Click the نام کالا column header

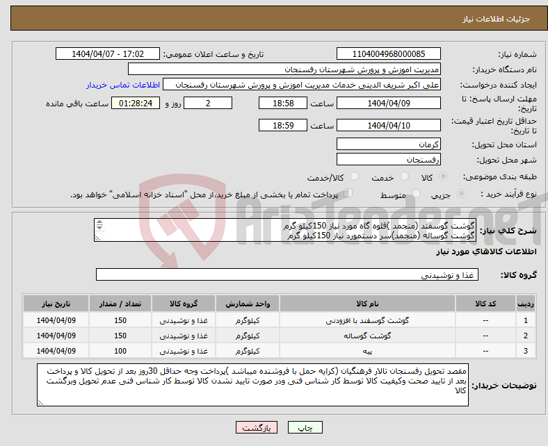click(x=367, y=304)
